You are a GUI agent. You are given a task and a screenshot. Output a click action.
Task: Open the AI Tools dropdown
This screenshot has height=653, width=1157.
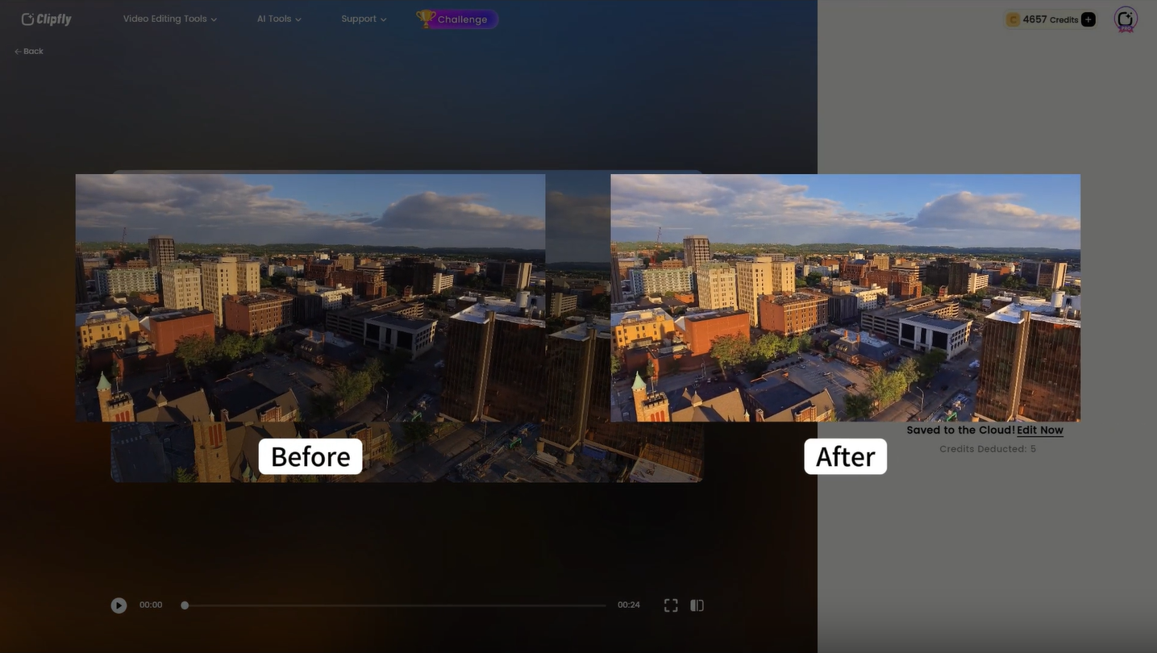(x=279, y=19)
